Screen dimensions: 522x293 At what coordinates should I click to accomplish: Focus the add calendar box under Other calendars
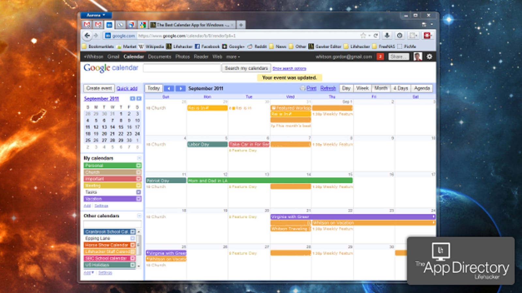[x=112, y=224]
